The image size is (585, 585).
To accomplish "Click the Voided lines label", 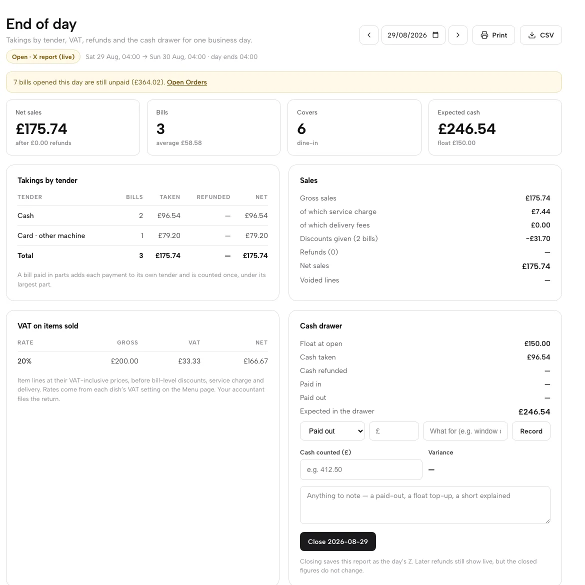I will (x=319, y=280).
